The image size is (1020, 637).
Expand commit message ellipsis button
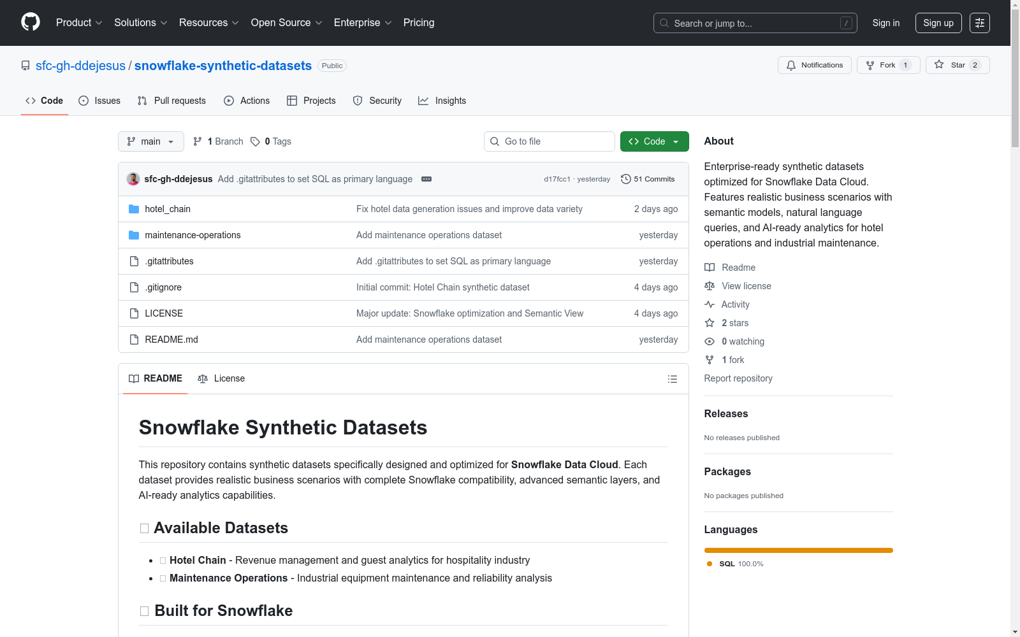pos(426,179)
